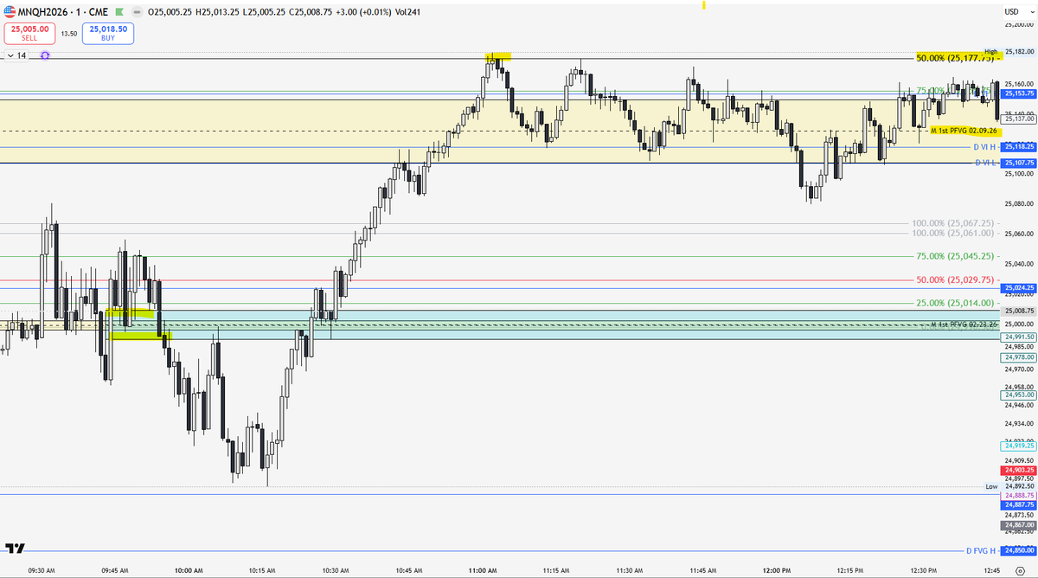Click the 12:00 PM time axis label
The width and height of the screenshot is (1038, 578).
coord(777,571)
